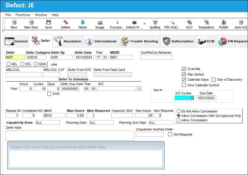Select the MEL radio button
248x175 pixels.
click(9, 64)
